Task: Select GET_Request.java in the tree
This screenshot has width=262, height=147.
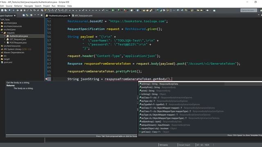Action: coord(18,39)
